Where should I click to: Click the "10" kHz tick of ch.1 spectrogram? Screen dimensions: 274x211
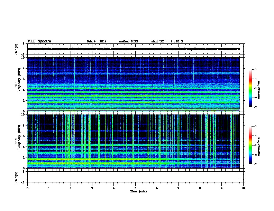coord(23,58)
